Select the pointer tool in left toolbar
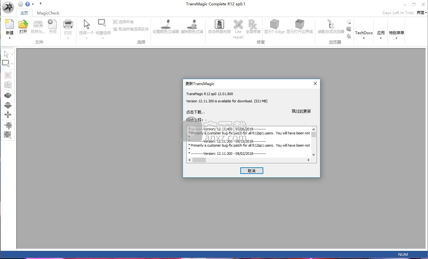 [7, 55]
